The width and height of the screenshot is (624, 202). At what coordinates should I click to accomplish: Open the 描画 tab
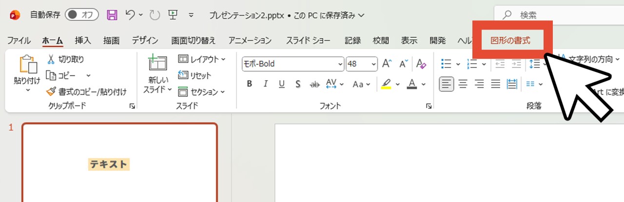coord(111,40)
